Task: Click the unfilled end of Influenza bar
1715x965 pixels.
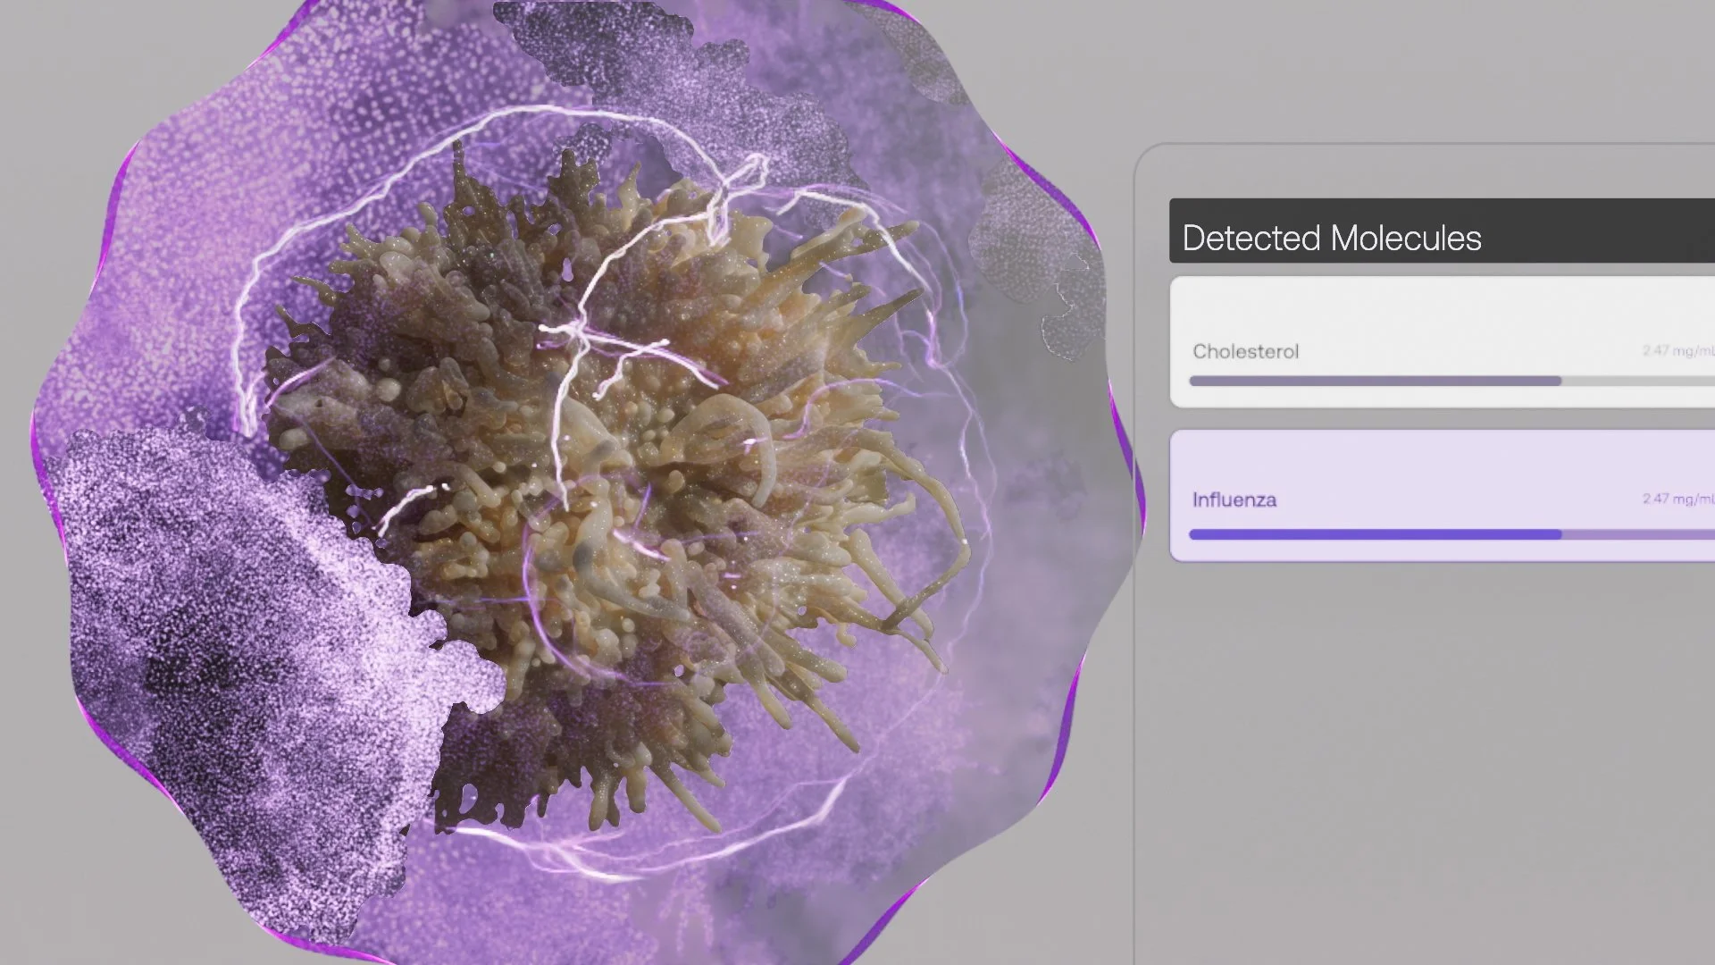Action: (x=1639, y=534)
